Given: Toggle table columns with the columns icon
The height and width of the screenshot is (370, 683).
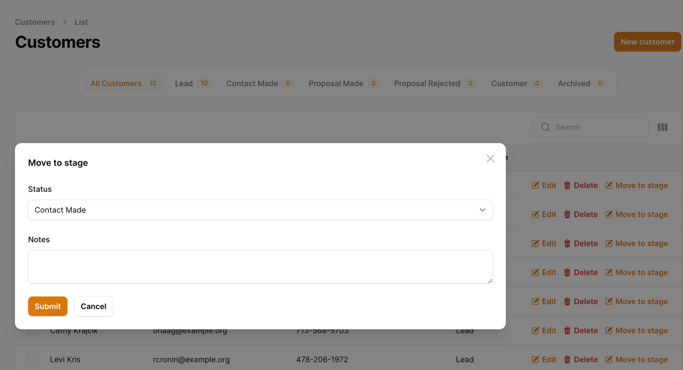Looking at the screenshot, I should [663, 127].
